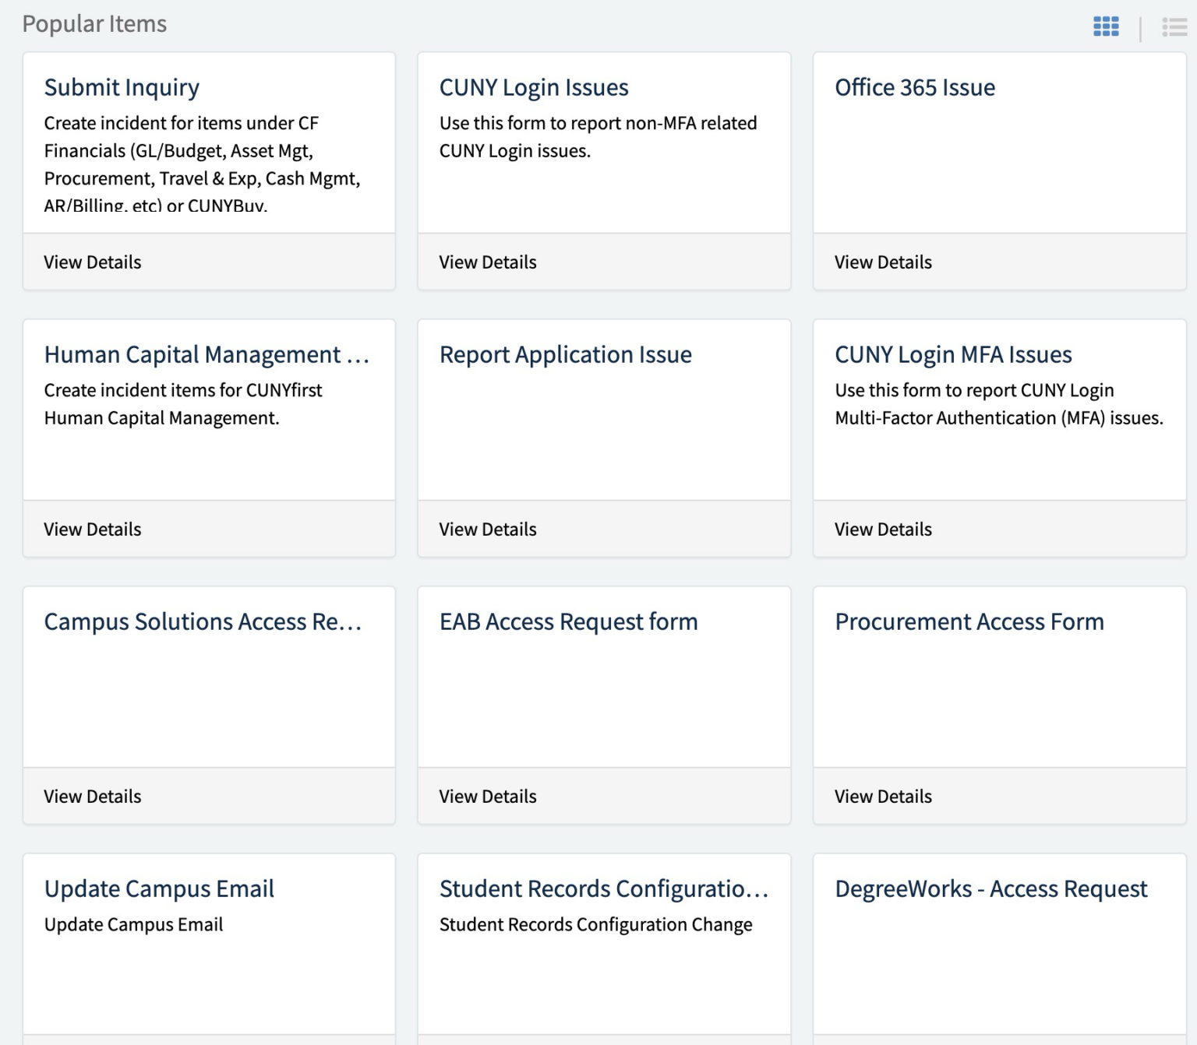Open the CUNY Login MFA Issues item
Viewport: 1197px width, 1045px height.
point(953,354)
